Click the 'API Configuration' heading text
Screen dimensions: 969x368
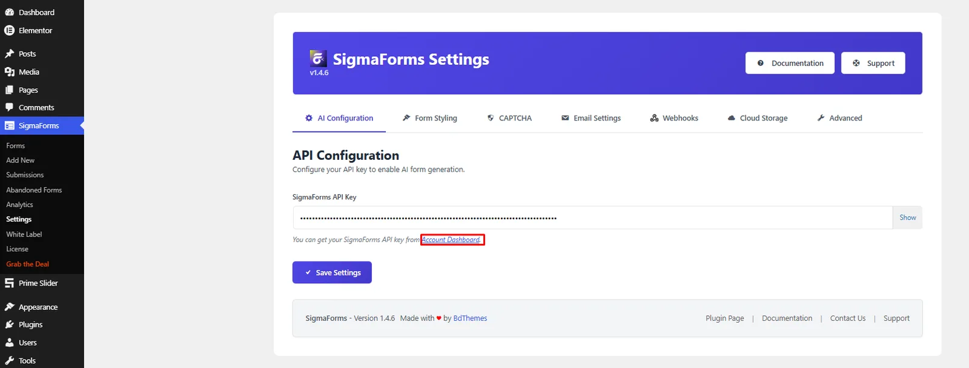click(x=346, y=156)
